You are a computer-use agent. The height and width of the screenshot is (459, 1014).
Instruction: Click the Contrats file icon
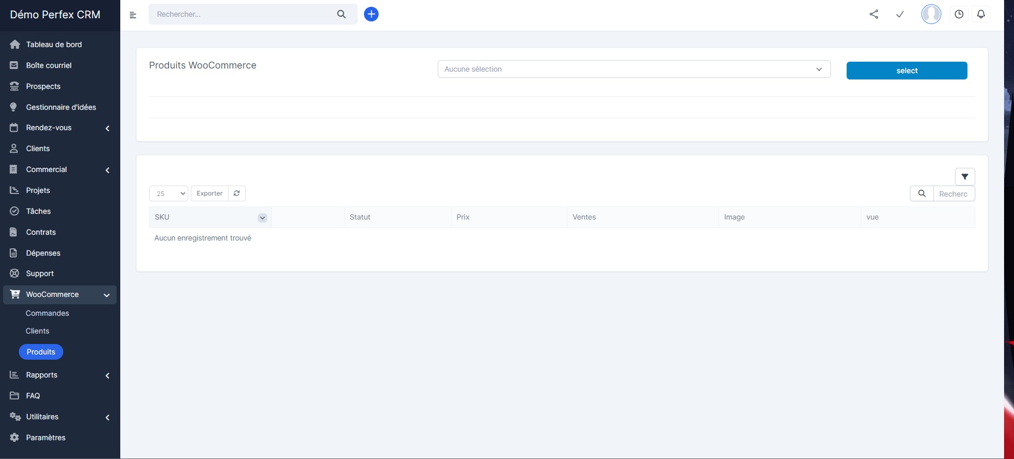point(14,232)
